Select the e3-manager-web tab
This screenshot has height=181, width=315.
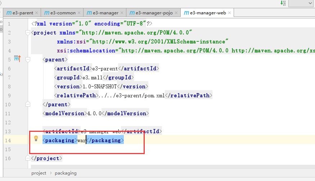[x=207, y=13]
